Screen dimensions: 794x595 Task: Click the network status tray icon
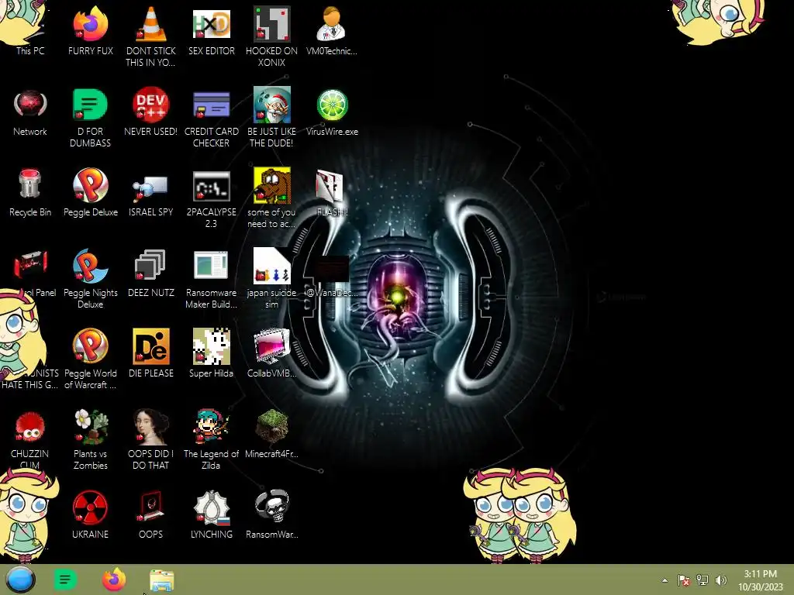703,580
